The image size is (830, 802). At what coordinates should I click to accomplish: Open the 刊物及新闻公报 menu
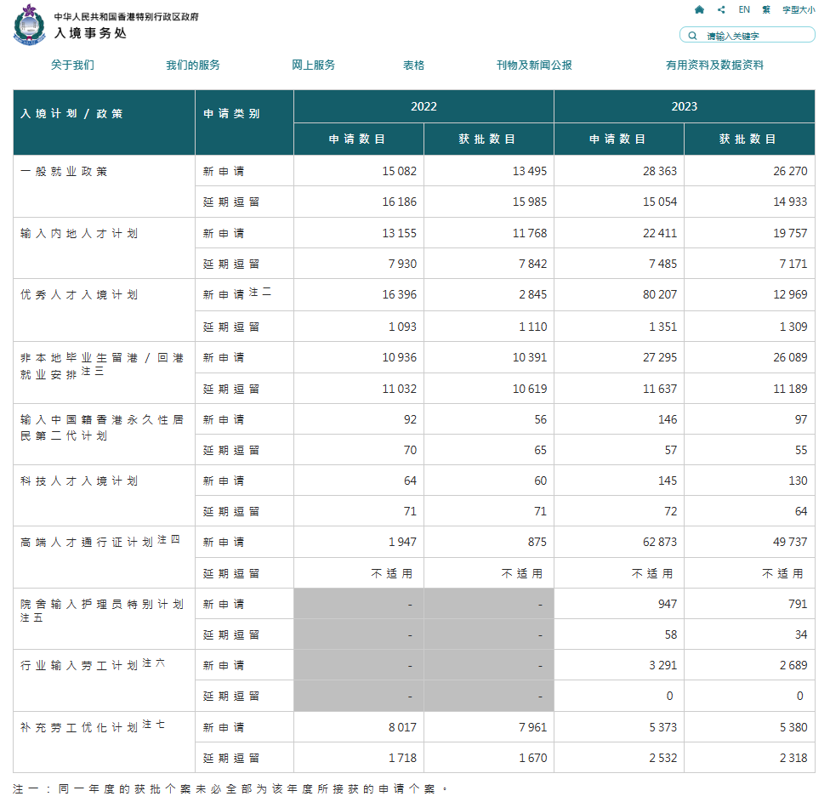pos(534,65)
